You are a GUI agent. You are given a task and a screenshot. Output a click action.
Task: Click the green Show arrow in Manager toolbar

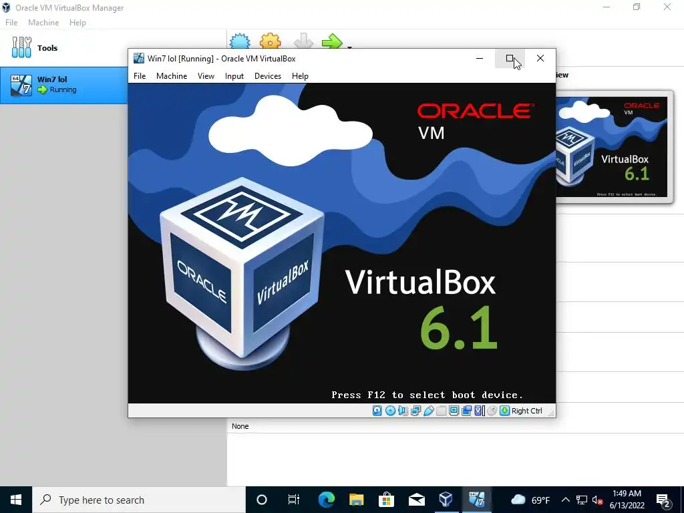tap(333, 41)
